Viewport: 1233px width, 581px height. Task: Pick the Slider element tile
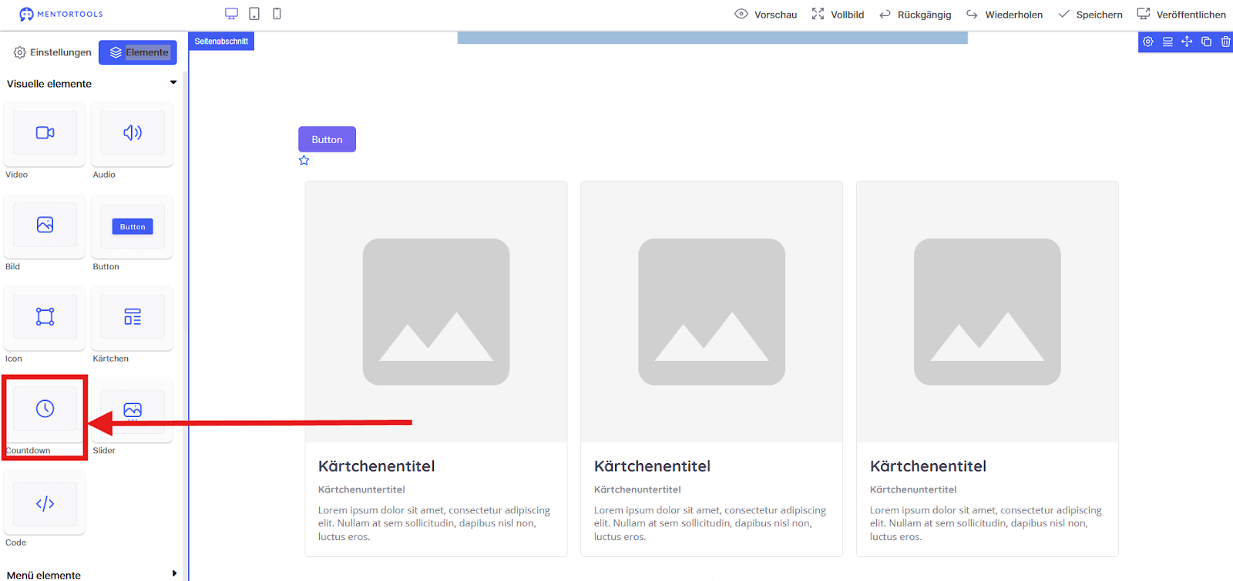tap(133, 409)
